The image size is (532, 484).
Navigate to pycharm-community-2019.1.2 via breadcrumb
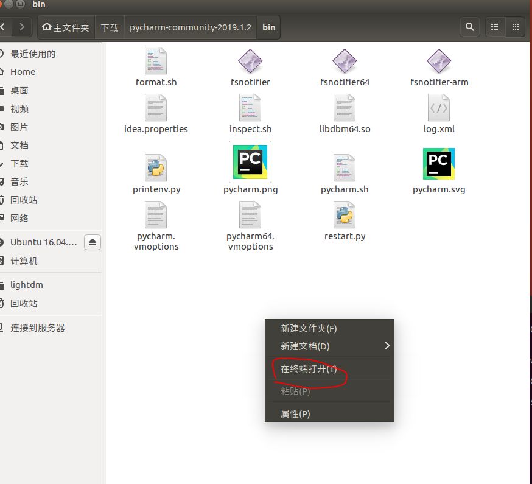point(190,27)
